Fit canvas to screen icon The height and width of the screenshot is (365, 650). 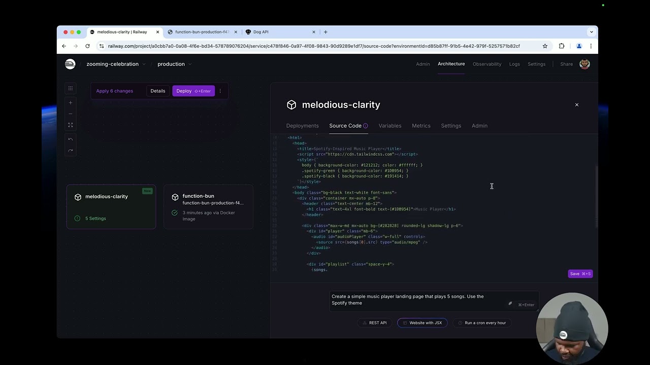coord(71,125)
